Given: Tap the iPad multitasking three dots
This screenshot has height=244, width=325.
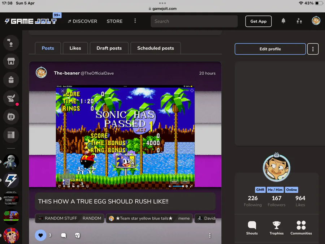Looking at the screenshot, I should pos(162,3).
